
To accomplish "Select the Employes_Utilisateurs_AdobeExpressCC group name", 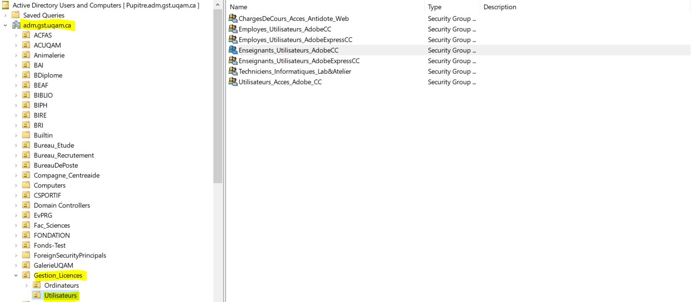I will tap(295, 40).
